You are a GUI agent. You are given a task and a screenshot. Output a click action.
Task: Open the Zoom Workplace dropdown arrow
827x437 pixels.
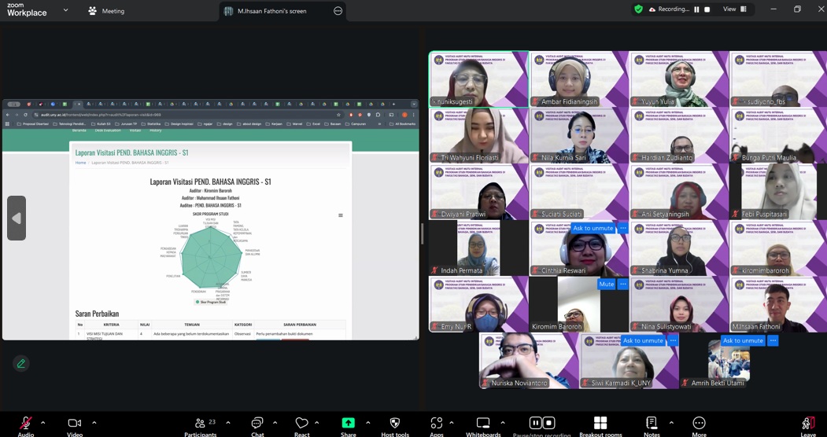point(65,10)
